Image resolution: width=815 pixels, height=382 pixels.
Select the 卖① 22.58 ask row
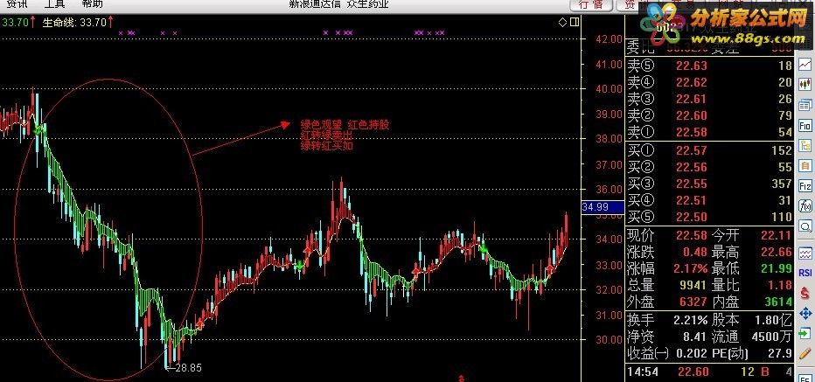pos(709,132)
